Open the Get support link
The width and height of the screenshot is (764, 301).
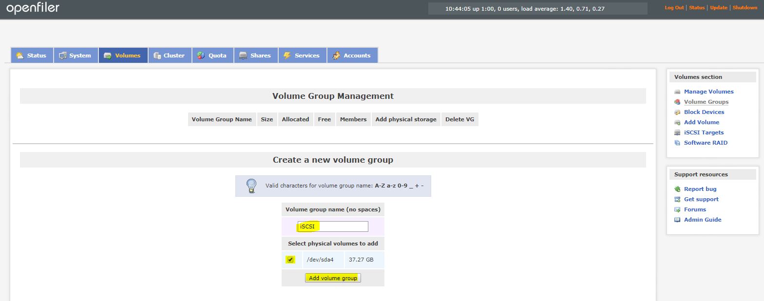click(x=701, y=199)
